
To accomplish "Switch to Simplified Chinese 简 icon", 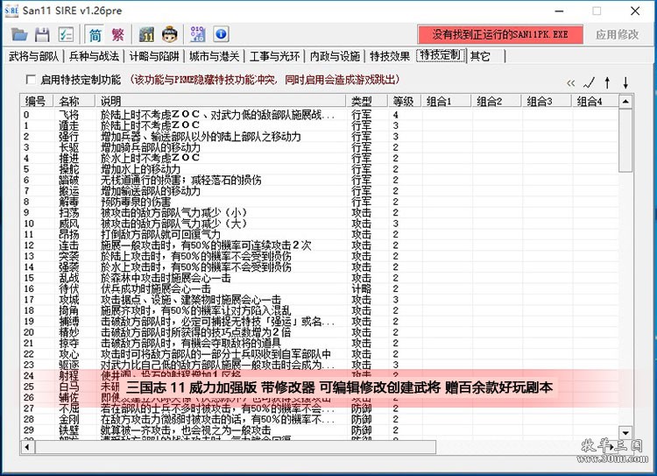I will click(x=95, y=34).
